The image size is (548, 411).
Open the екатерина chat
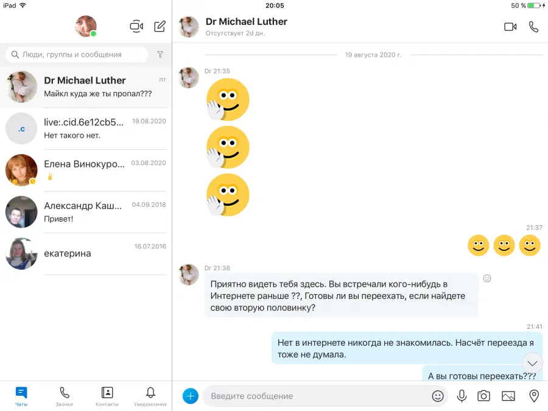coord(86,254)
